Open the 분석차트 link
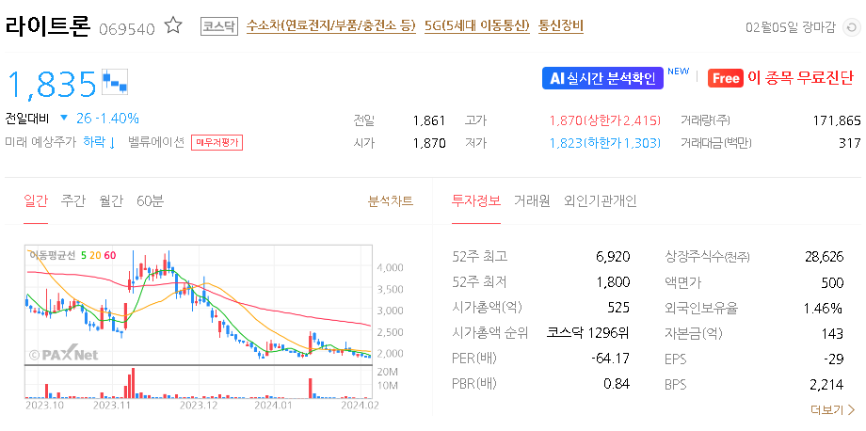Screen dimensions: 866x431 391,201
